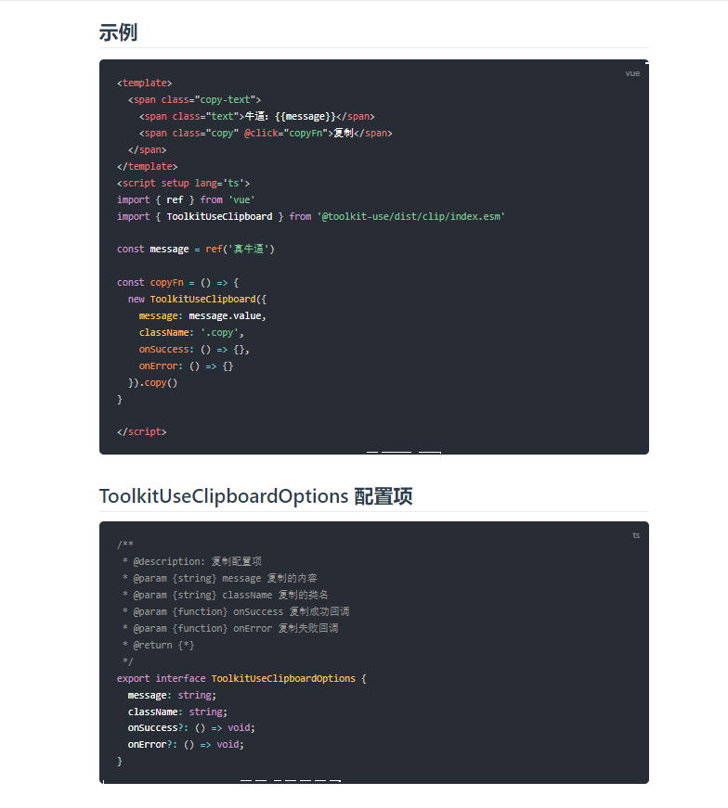
Task: Click the line with 牛逼: {{message}}
Action: point(257,117)
